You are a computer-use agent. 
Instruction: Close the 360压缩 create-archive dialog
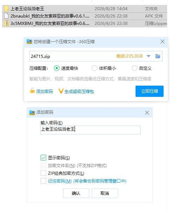click(x=163, y=41)
